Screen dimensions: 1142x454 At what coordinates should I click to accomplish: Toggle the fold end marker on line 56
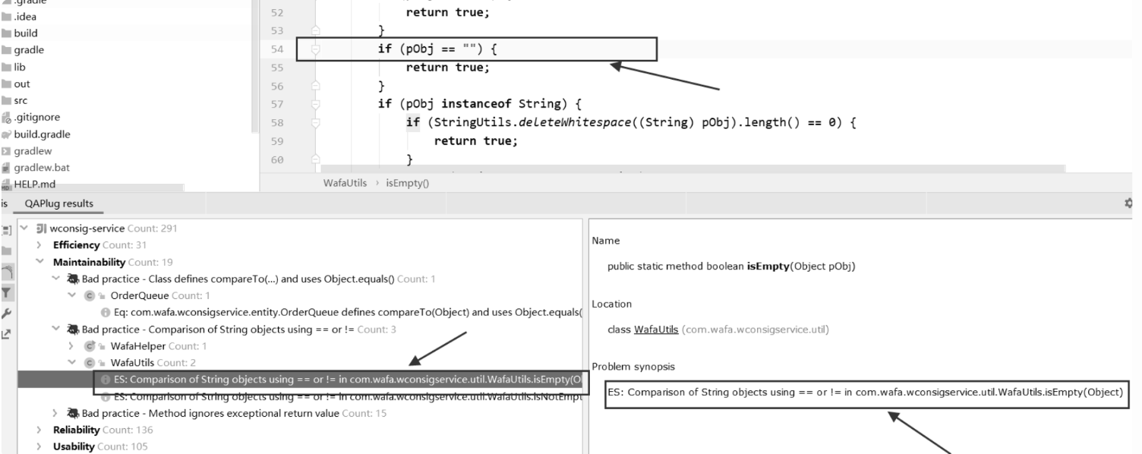coord(315,86)
